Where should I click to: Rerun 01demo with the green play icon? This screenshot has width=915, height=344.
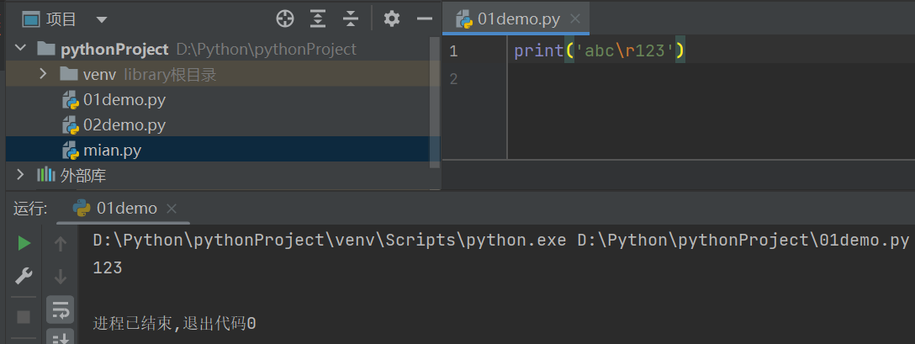(x=24, y=243)
